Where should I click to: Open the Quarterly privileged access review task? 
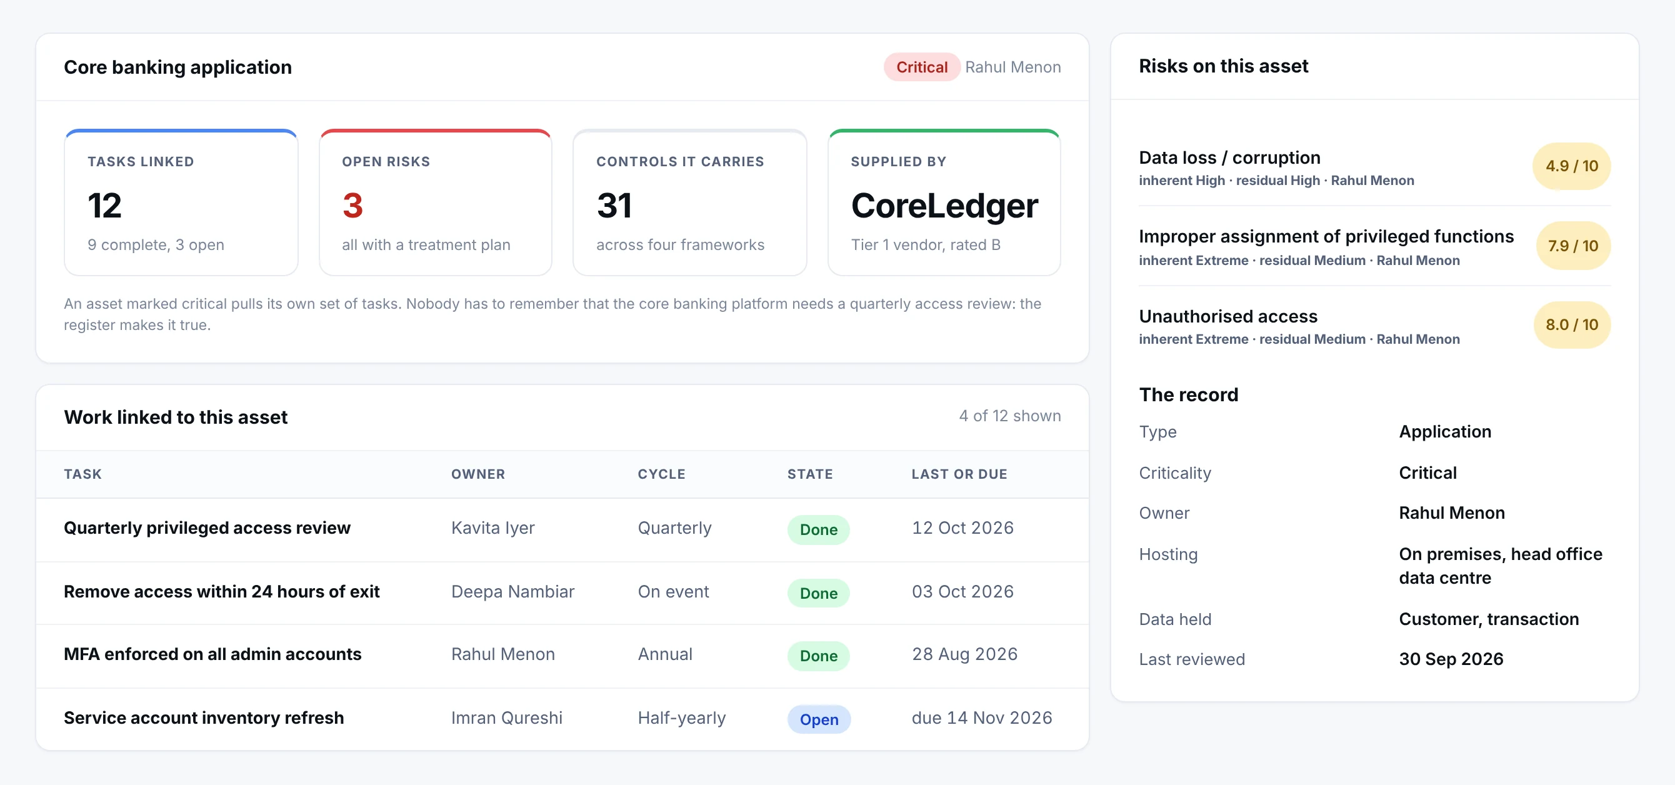click(x=207, y=527)
